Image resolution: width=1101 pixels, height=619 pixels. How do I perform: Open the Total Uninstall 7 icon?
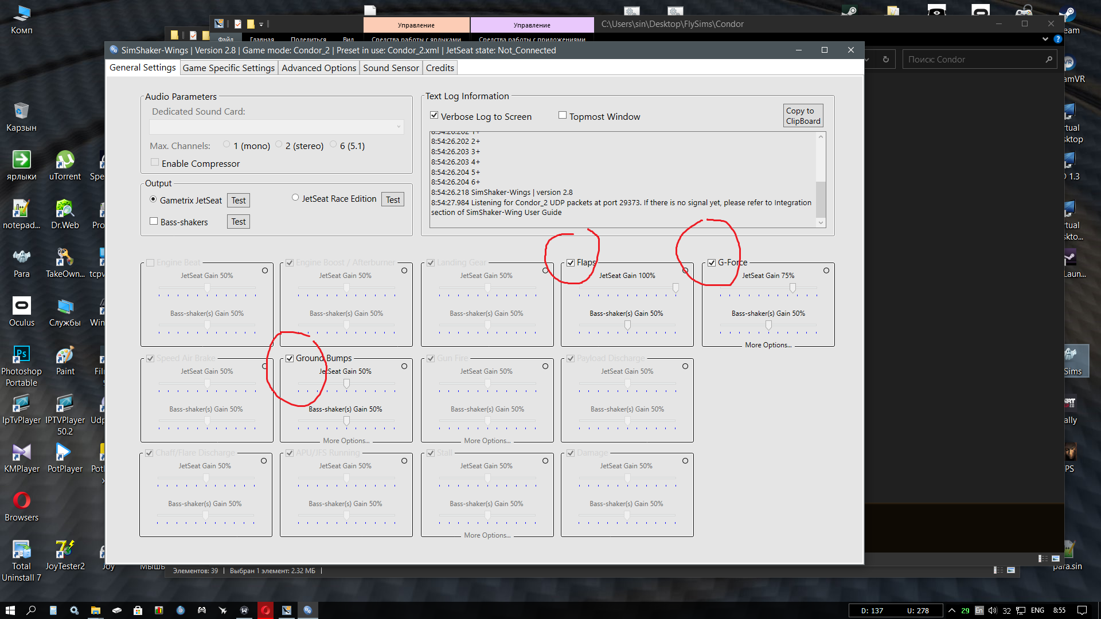click(x=22, y=550)
